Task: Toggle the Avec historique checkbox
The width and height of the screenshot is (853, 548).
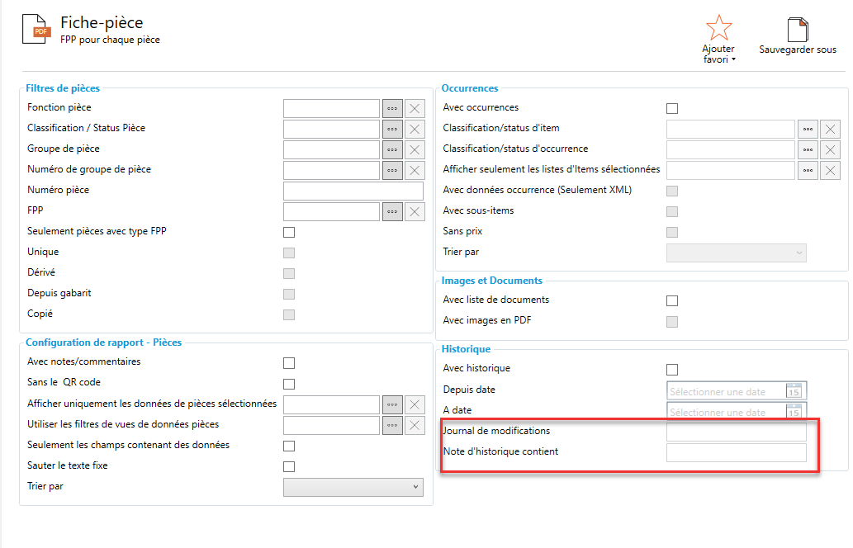Action: point(672,369)
